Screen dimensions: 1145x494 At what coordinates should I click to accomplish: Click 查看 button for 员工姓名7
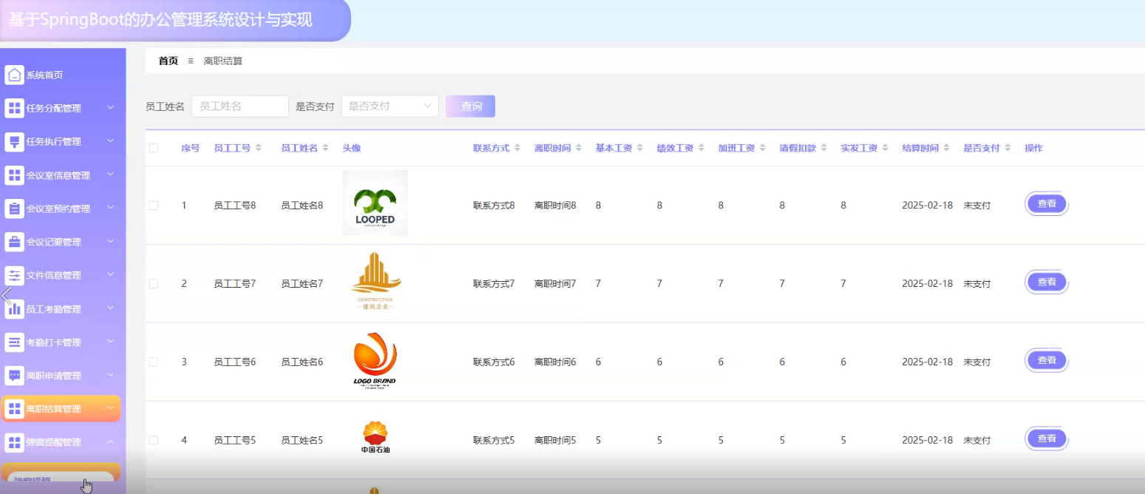click(x=1047, y=282)
